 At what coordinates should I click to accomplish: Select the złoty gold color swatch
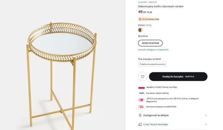140,30
